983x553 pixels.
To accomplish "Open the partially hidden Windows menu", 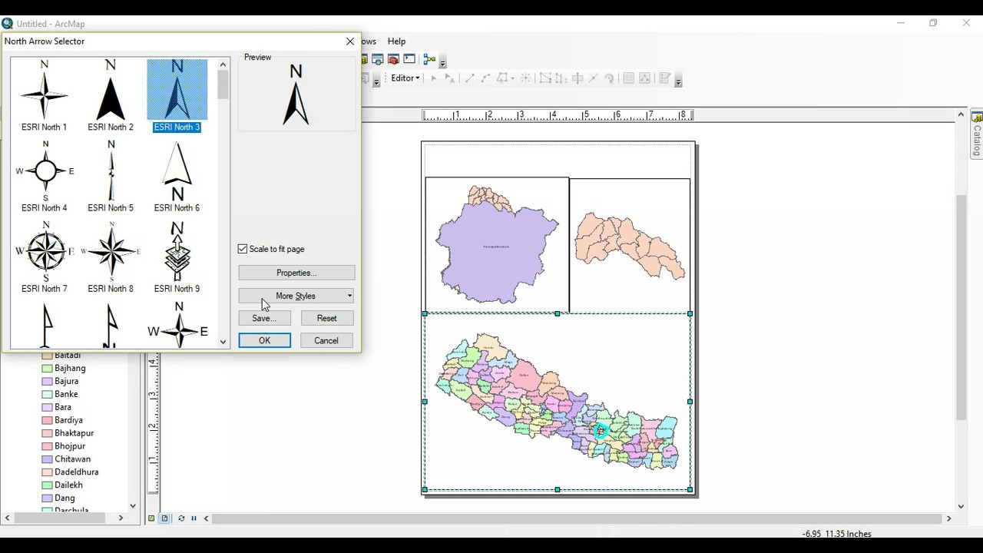I will 369,41.
